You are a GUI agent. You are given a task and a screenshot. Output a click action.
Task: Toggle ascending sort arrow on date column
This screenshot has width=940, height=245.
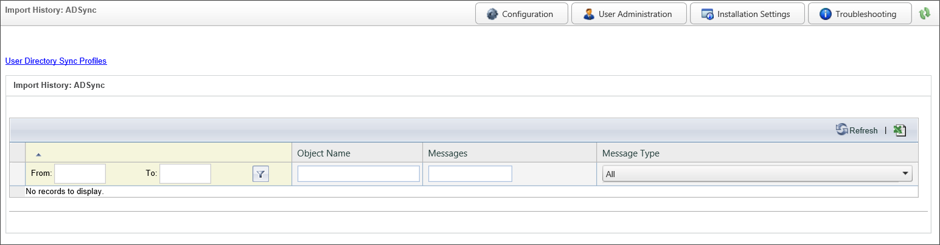click(x=38, y=155)
